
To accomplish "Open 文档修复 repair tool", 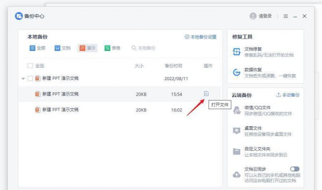I will click(266, 52).
